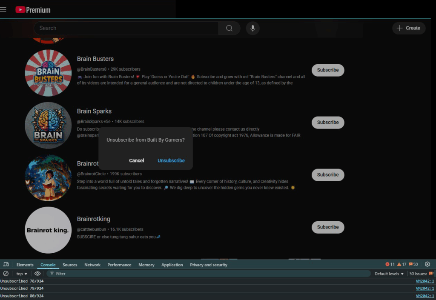Go to the YouTube Premium home logo
The image size is (436, 300).
pos(33,10)
